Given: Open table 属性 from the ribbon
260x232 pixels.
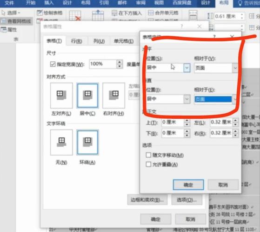Looking at the screenshot, I should pos(9,30).
